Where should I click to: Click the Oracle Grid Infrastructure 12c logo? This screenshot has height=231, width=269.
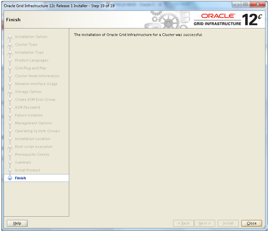tap(228, 20)
